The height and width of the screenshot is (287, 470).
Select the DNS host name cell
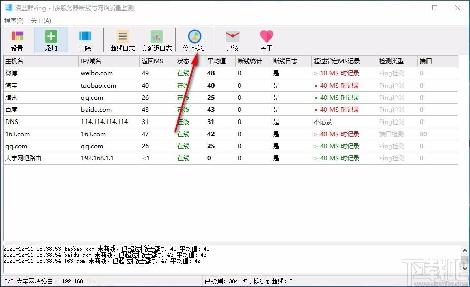click(12, 122)
